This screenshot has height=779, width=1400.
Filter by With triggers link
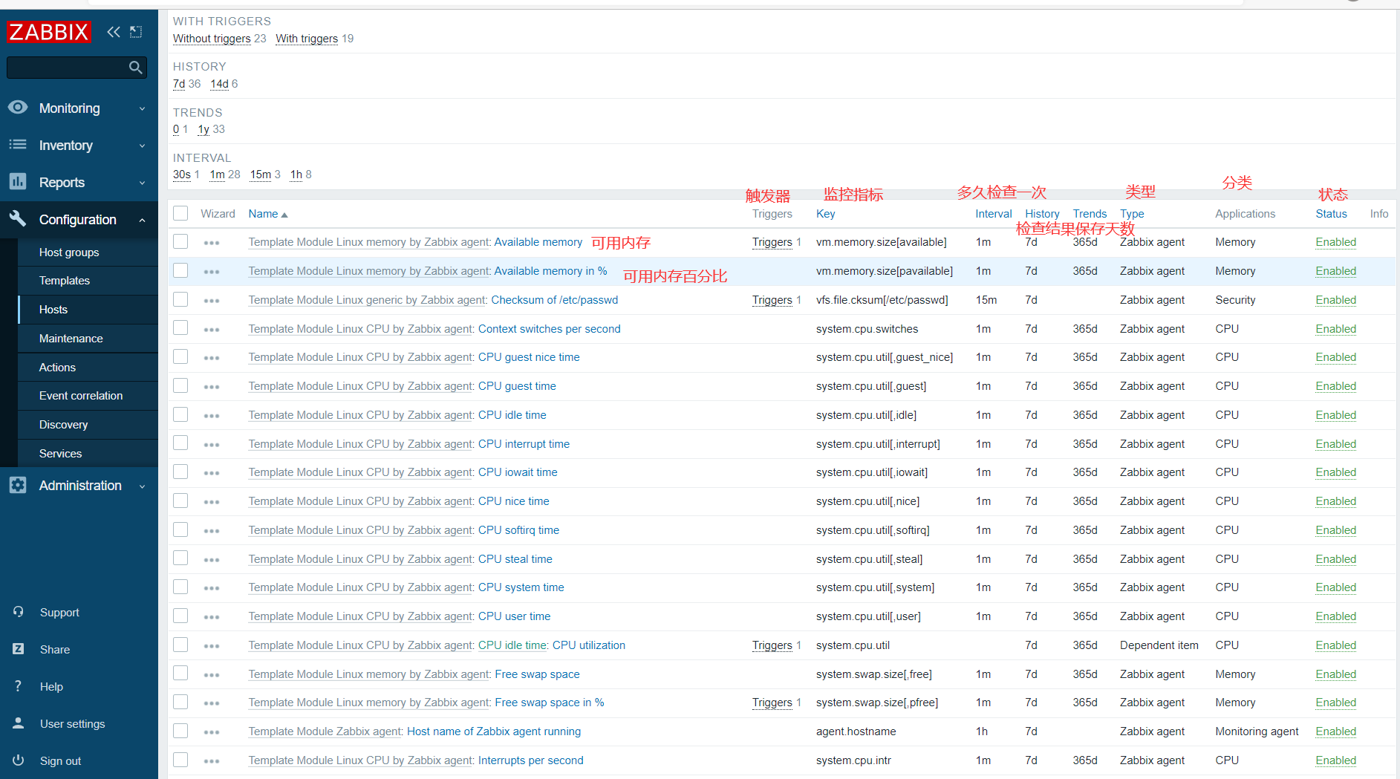307,39
